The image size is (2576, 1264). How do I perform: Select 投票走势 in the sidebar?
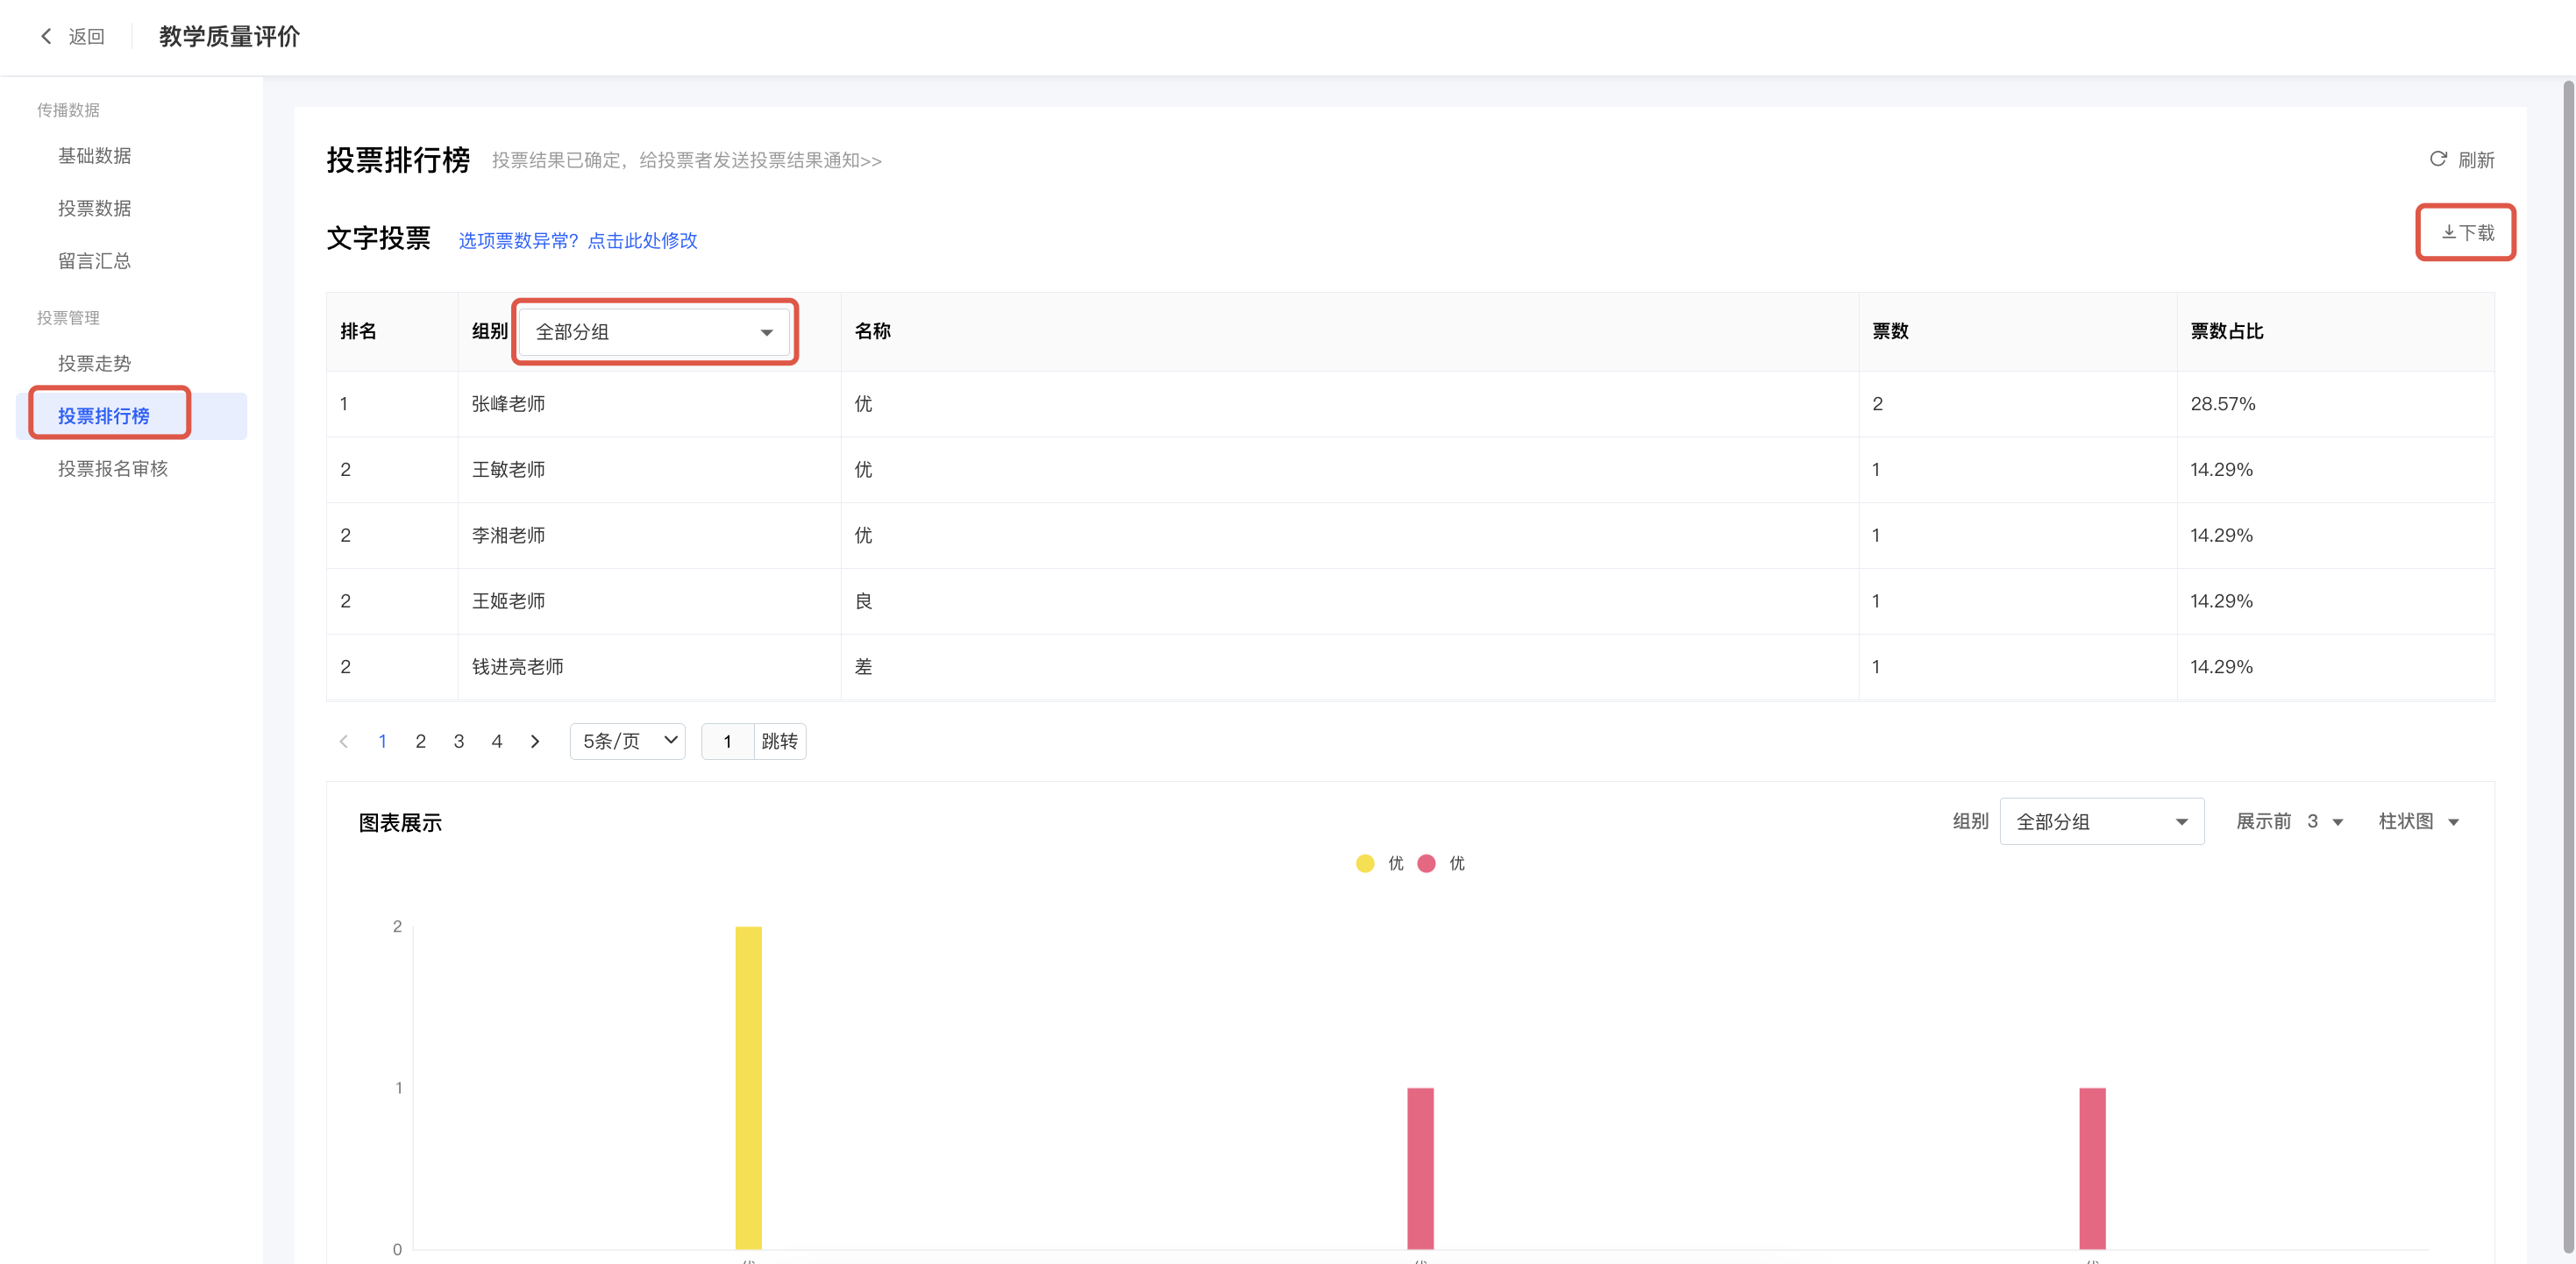click(95, 364)
